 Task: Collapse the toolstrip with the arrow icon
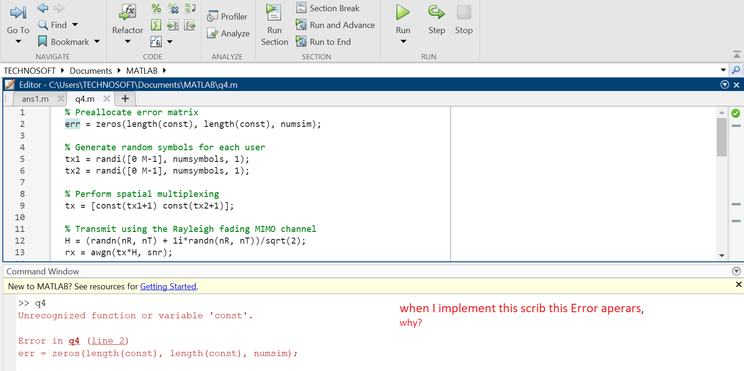737,54
